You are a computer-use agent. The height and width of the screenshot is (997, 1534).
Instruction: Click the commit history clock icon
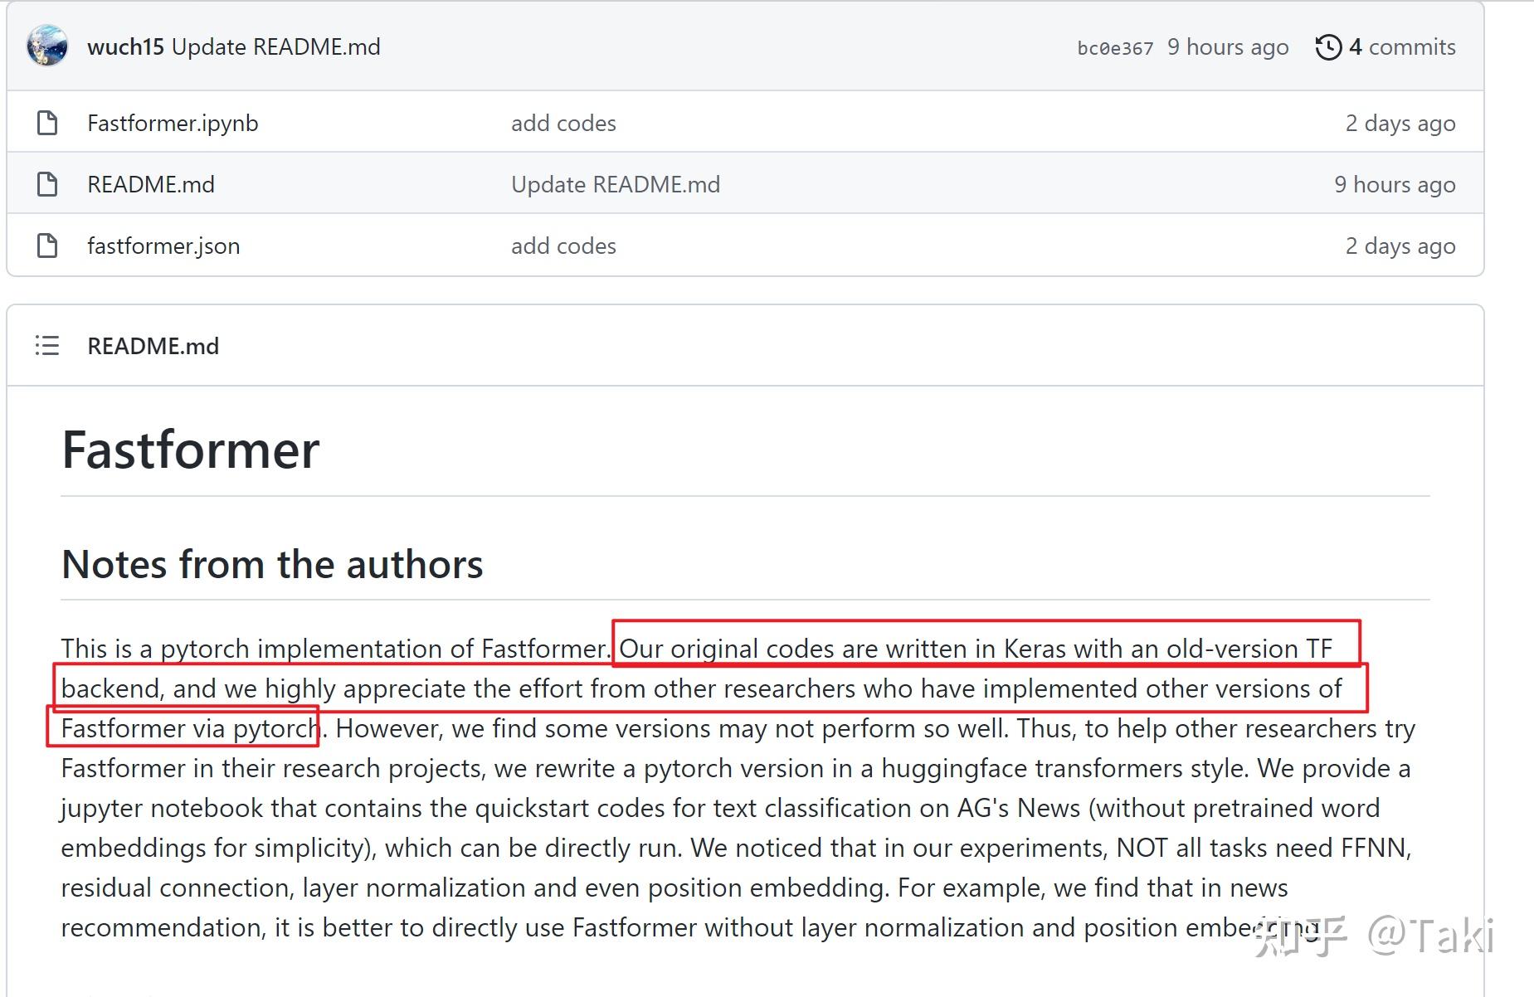pyautogui.click(x=1328, y=47)
